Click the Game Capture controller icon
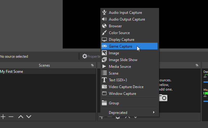The width and height of the screenshot is (208, 128). [104, 46]
